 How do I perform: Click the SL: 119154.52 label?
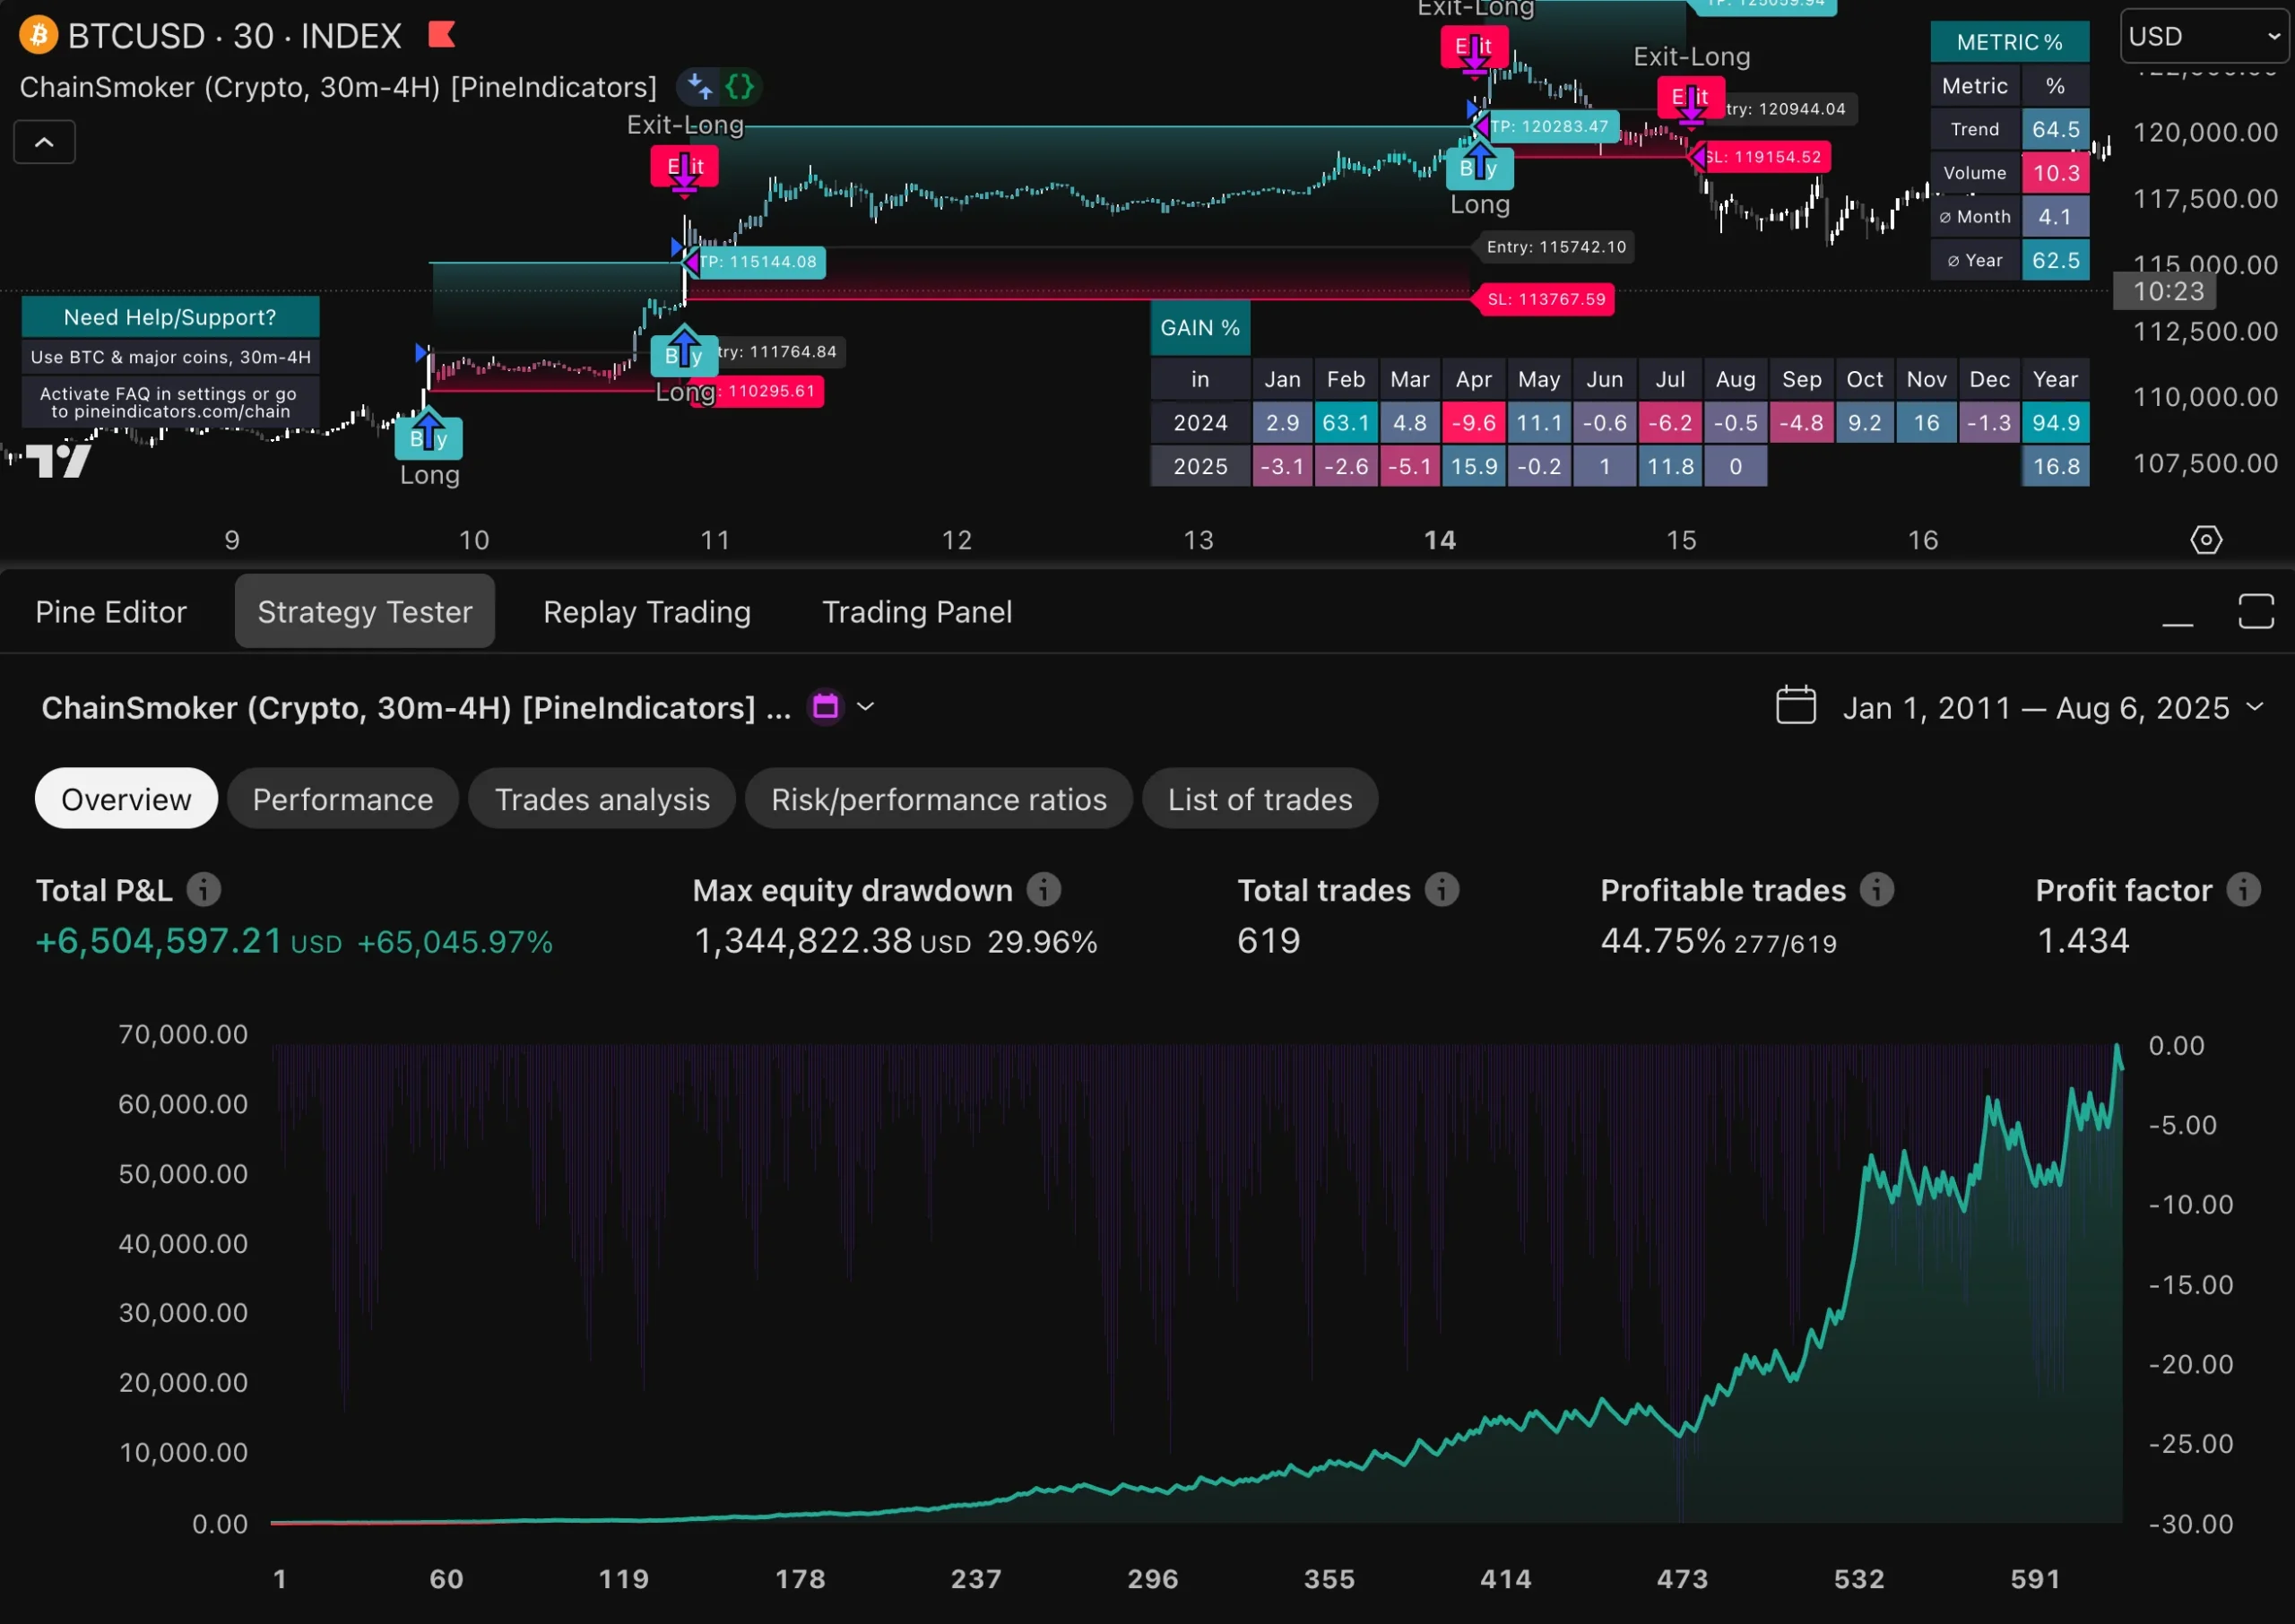[1763, 157]
